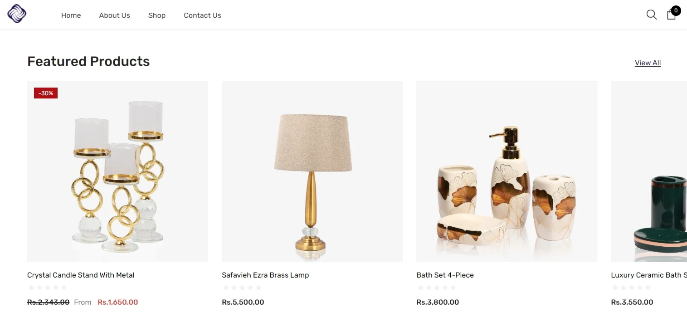Open Safavieh Ezra Brass Lamp title link

tap(265, 275)
